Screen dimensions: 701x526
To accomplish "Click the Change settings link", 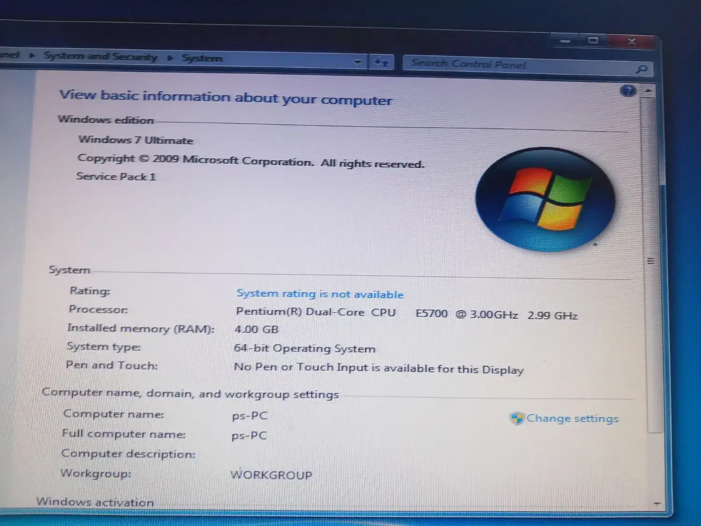I will [572, 418].
